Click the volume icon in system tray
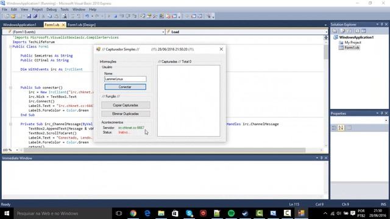 coord(339,214)
